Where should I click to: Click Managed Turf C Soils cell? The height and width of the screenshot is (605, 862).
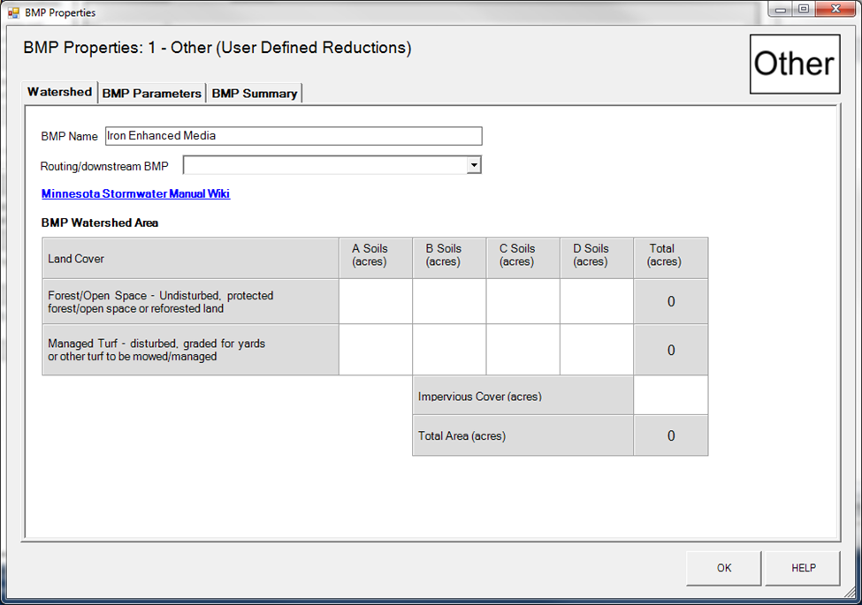[x=523, y=350]
